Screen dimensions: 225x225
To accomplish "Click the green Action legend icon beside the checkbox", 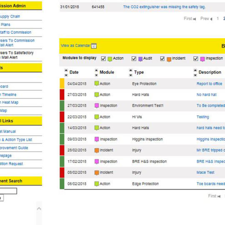I will (x=110, y=59).
